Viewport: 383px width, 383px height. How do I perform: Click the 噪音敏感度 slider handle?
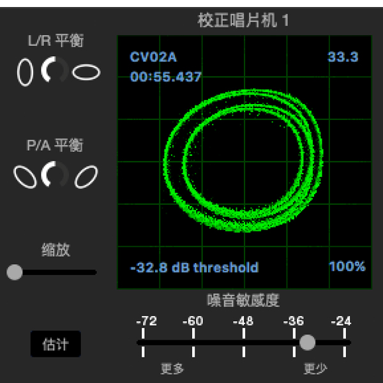click(x=307, y=343)
